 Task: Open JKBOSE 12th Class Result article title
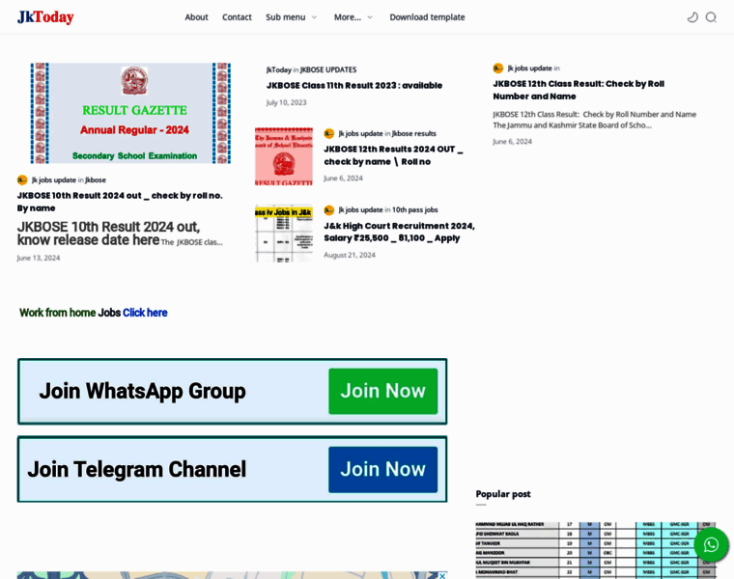click(579, 90)
